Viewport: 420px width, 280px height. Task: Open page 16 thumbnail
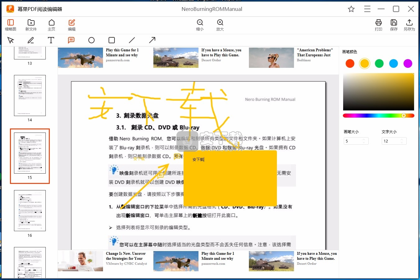tap(30, 211)
